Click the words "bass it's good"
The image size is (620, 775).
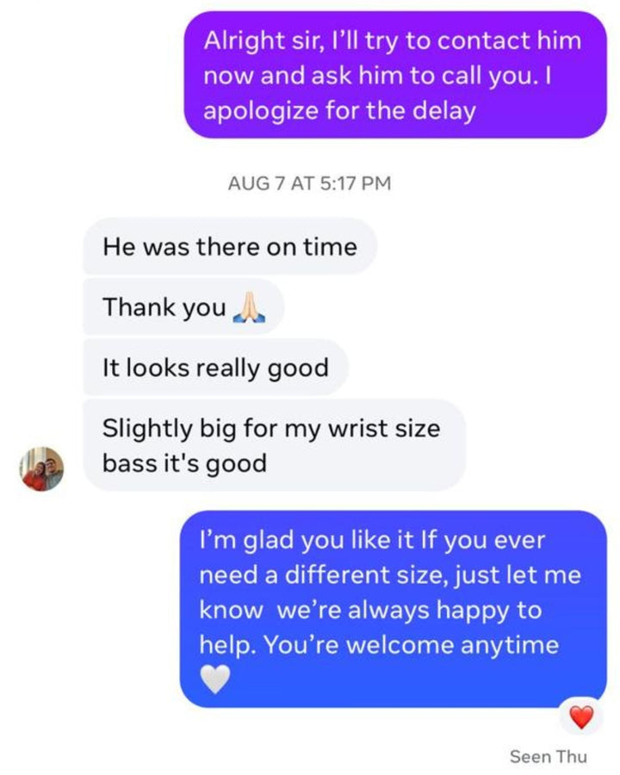184,463
